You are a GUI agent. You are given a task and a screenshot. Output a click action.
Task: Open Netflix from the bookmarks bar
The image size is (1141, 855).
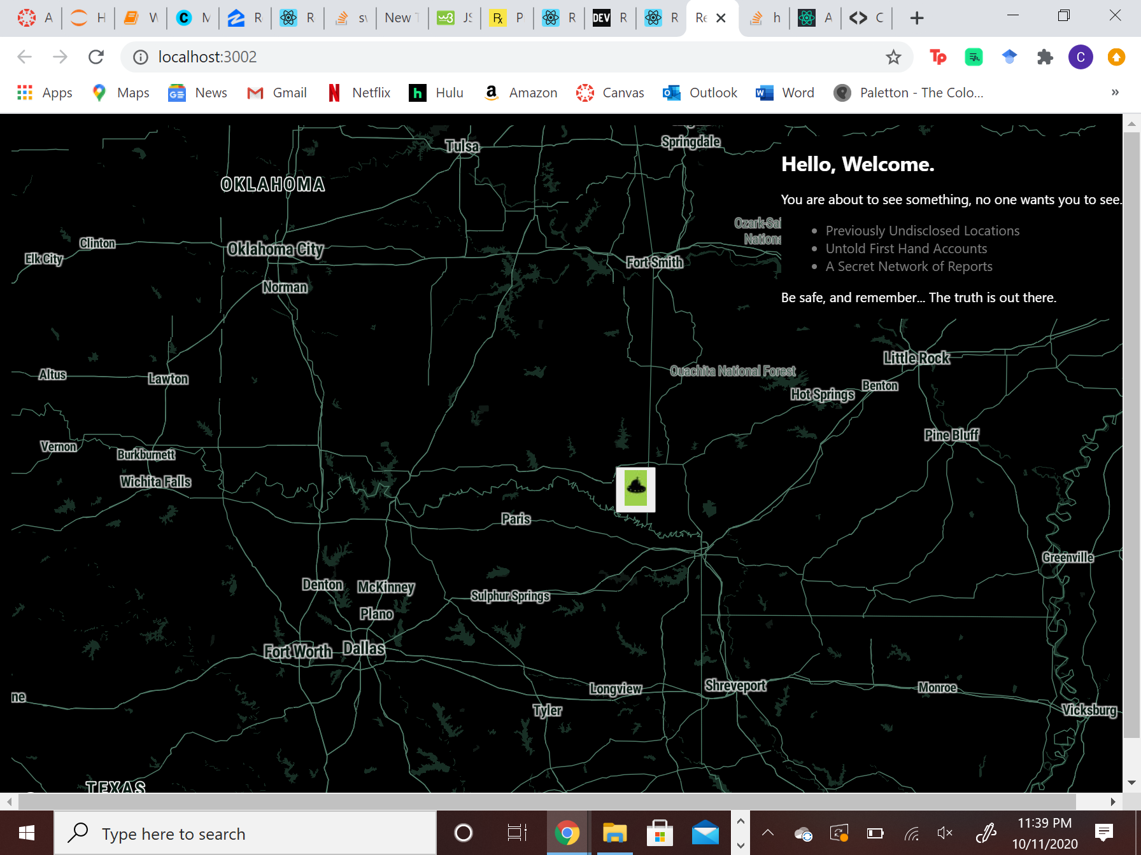point(358,92)
